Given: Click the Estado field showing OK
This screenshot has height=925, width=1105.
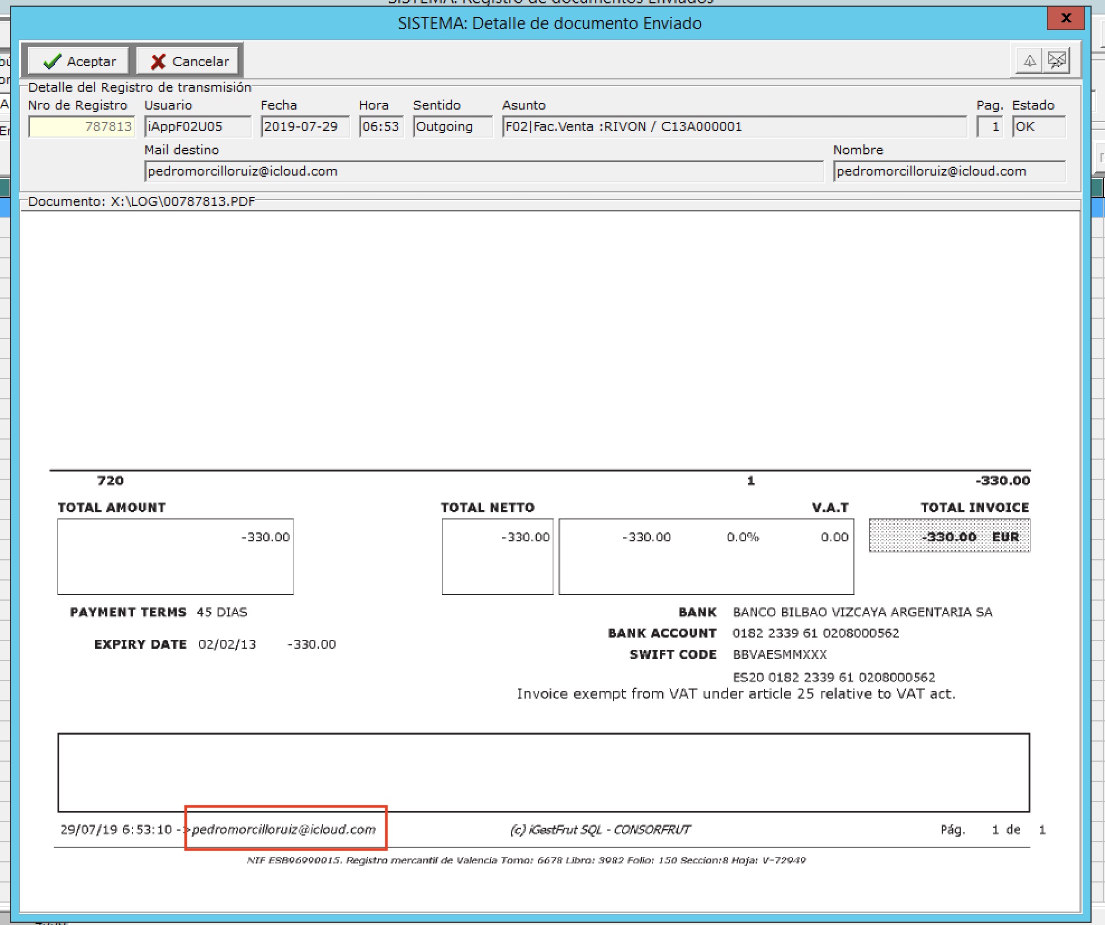Looking at the screenshot, I should 1038,126.
